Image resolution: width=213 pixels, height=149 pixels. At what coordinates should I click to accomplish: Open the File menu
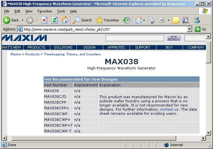pyautogui.click(x=7, y=11)
